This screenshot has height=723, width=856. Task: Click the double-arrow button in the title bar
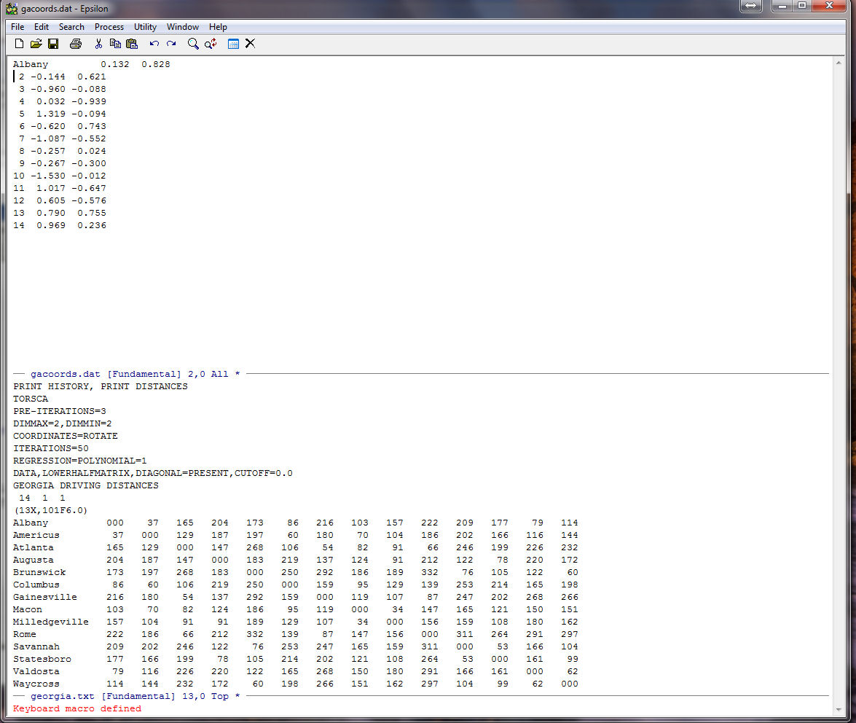(750, 7)
